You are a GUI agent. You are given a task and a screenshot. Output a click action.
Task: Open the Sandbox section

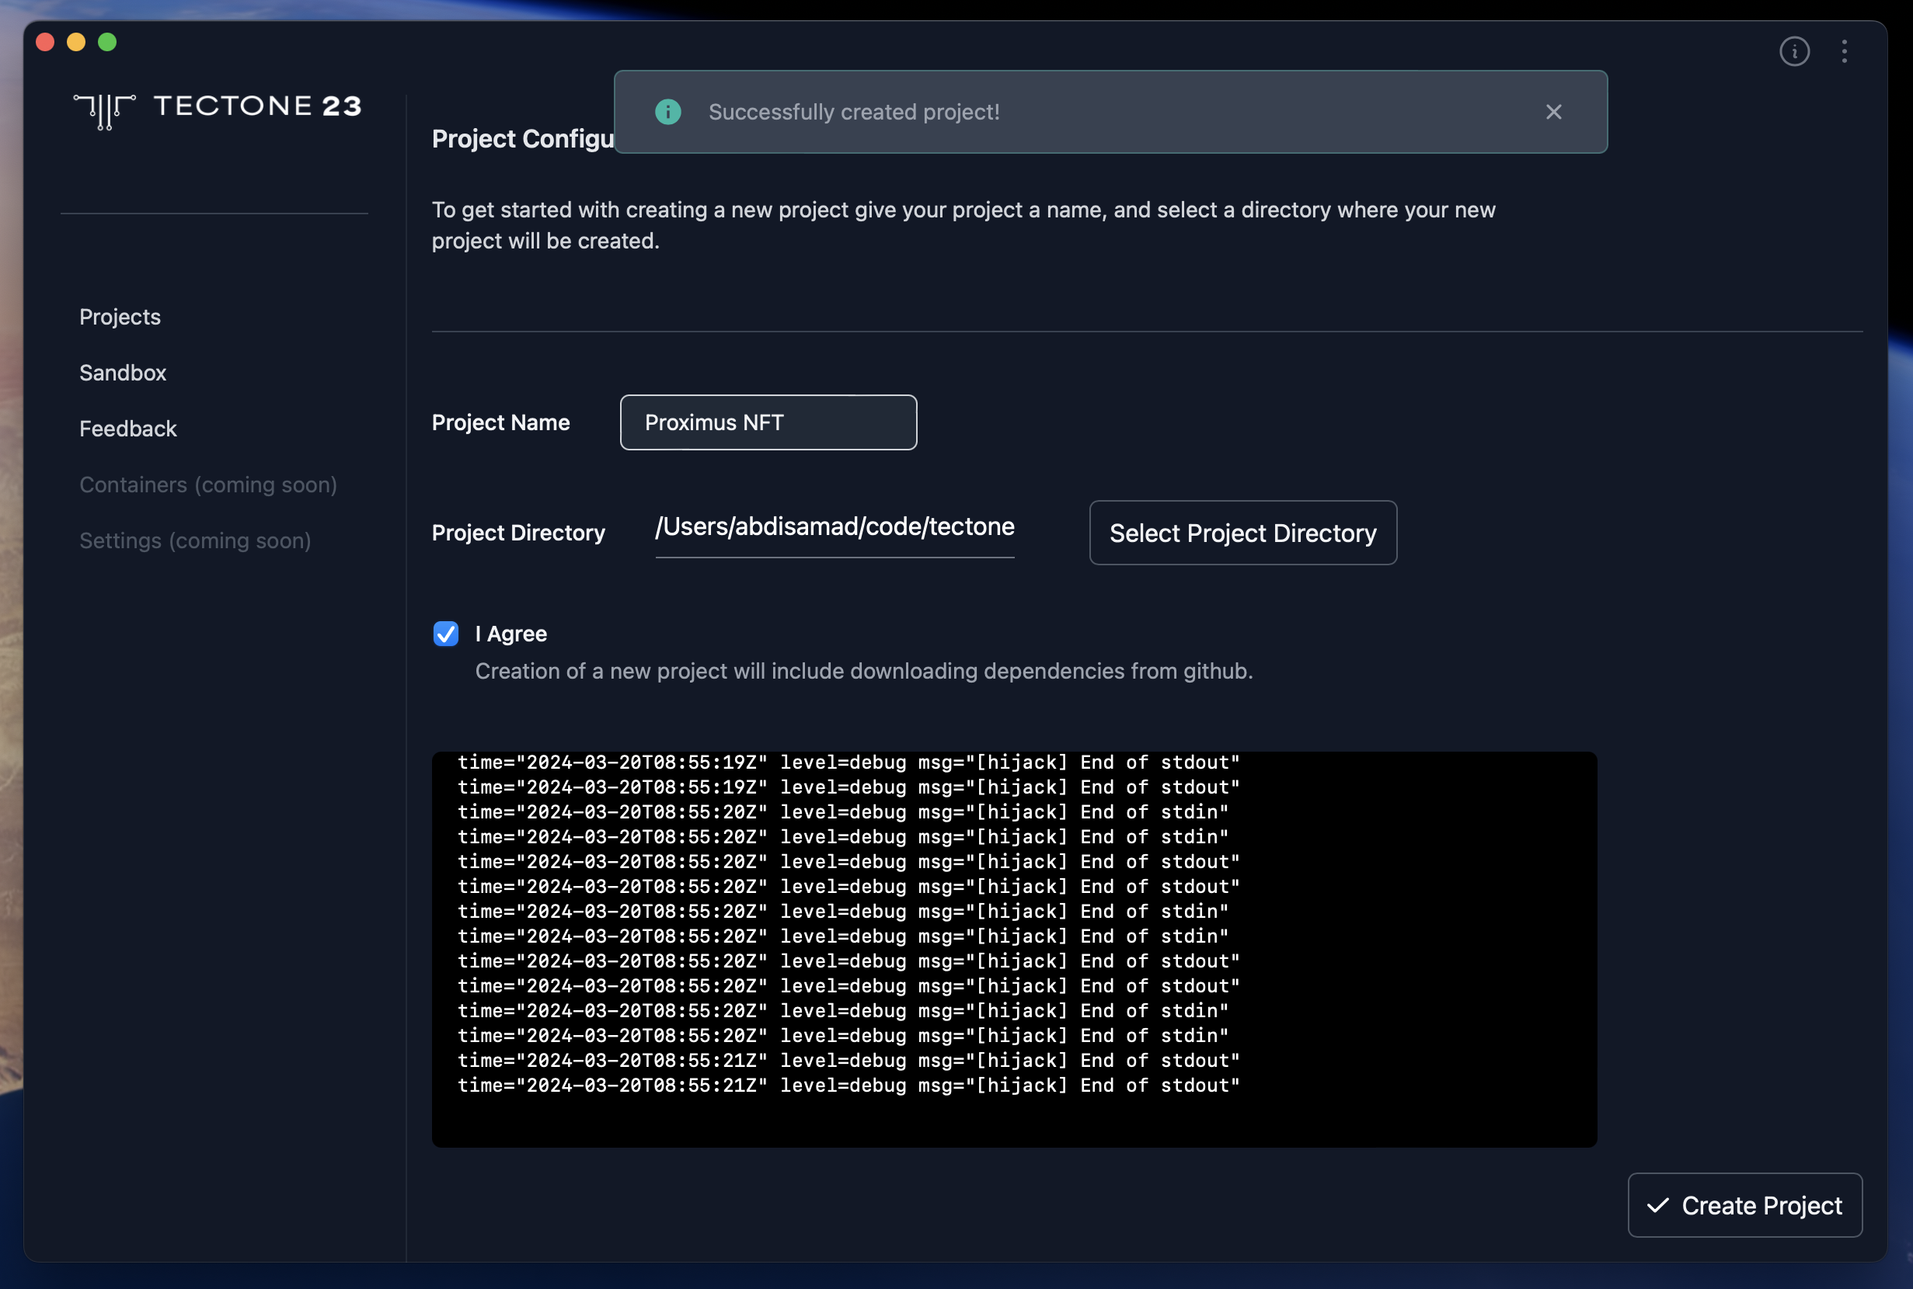(123, 373)
